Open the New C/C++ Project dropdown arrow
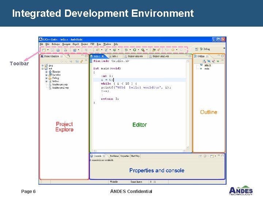The height and width of the screenshot is (197, 263). click(102, 50)
